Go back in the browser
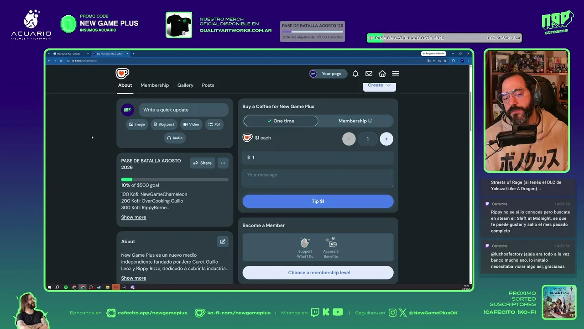This screenshot has width=584, height=329. pyautogui.click(x=49, y=61)
